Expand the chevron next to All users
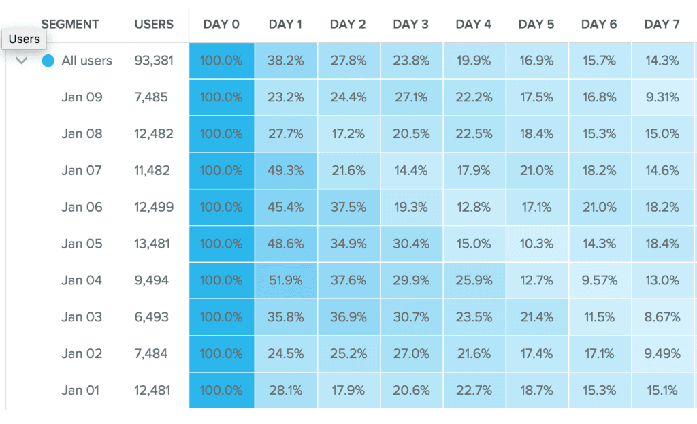Image resolution: width=697 pixels, height=424 pixels. [21, 61]
